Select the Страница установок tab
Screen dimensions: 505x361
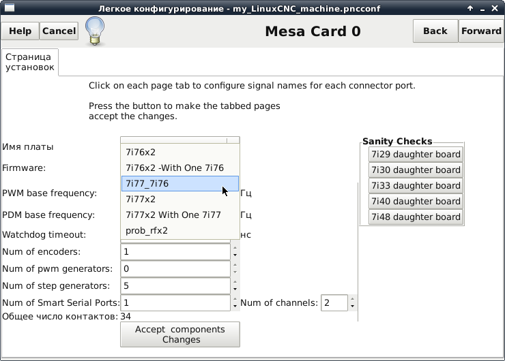click(29, 62)
